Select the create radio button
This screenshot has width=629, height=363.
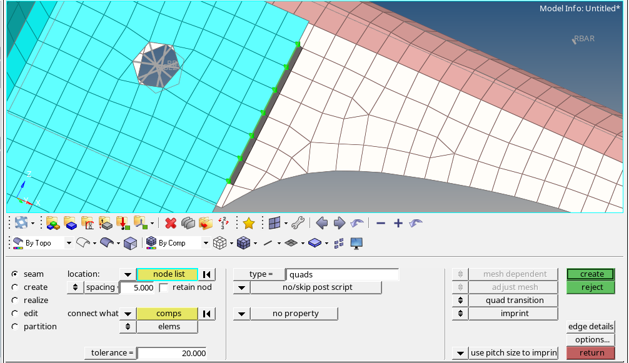(15, 287)
